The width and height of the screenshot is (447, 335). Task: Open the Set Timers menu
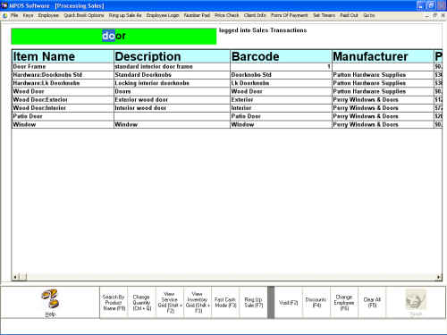click(324, 15)
